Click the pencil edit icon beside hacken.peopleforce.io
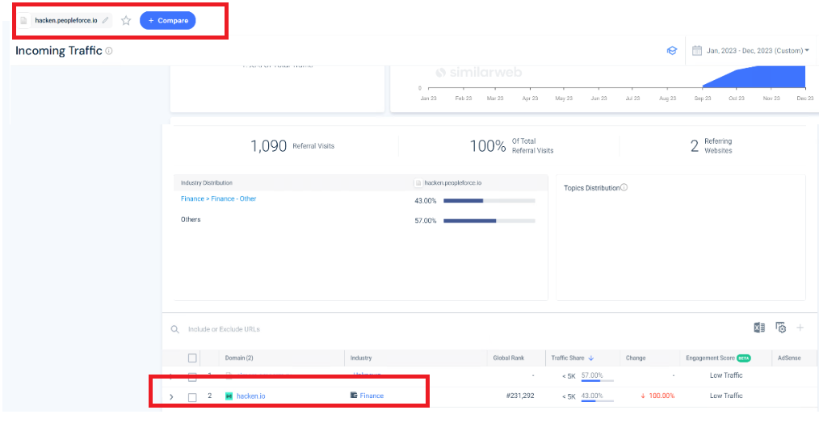This screenshot has width=819, height=427. [105, 20]
